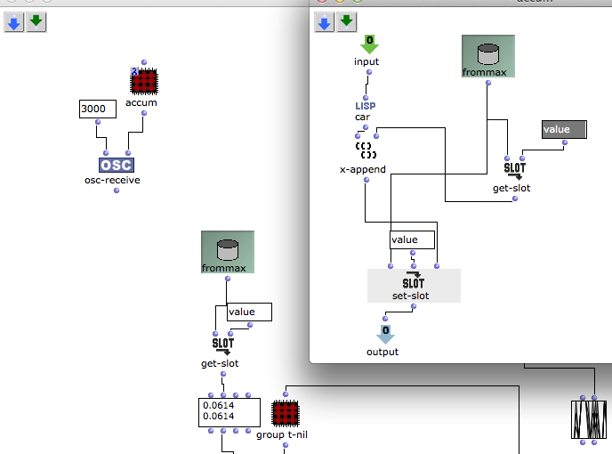Click the green arrow output button in accum window

[347, 22]
